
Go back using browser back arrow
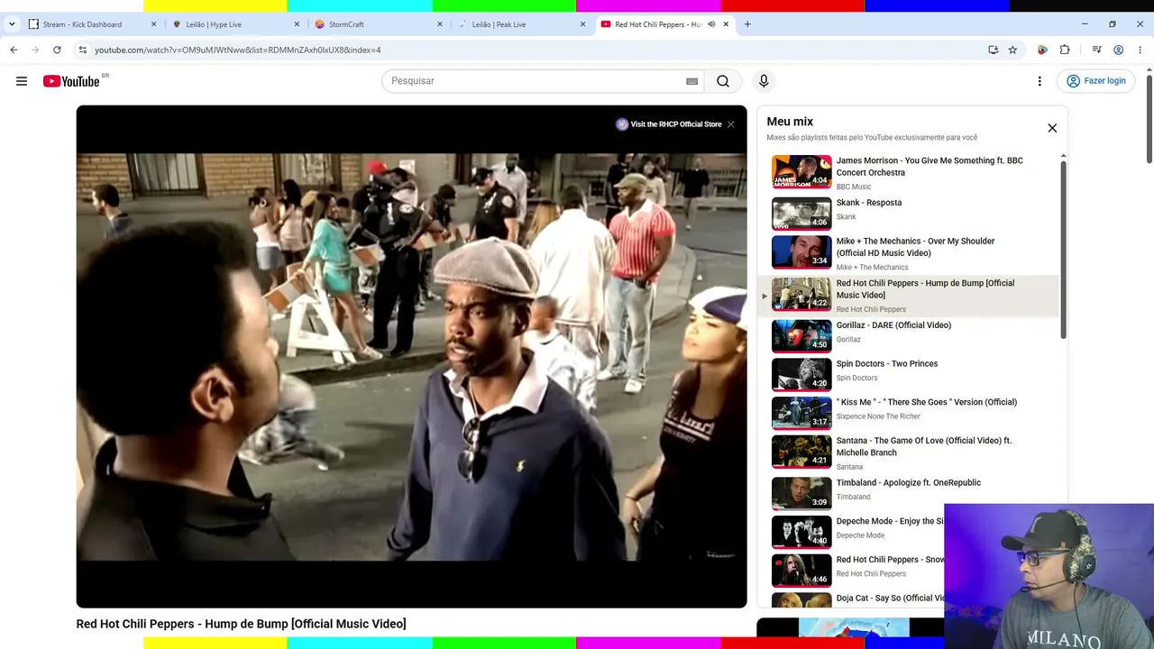[14, 50]
